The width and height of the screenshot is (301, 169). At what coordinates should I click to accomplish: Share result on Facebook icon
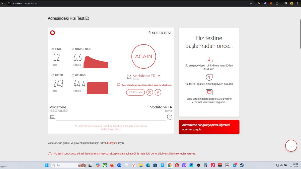point(158,92)
